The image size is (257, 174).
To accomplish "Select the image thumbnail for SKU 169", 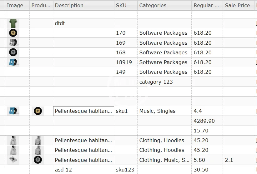I will click(x=13, y=43).
